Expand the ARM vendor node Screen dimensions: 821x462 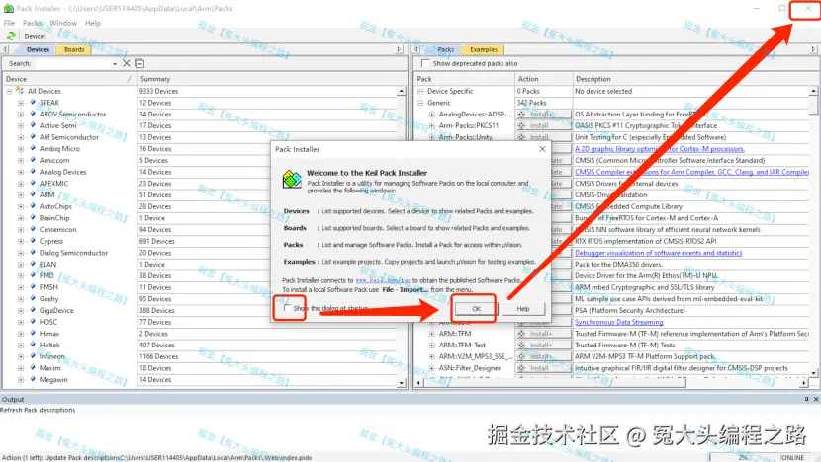[21, 194]
